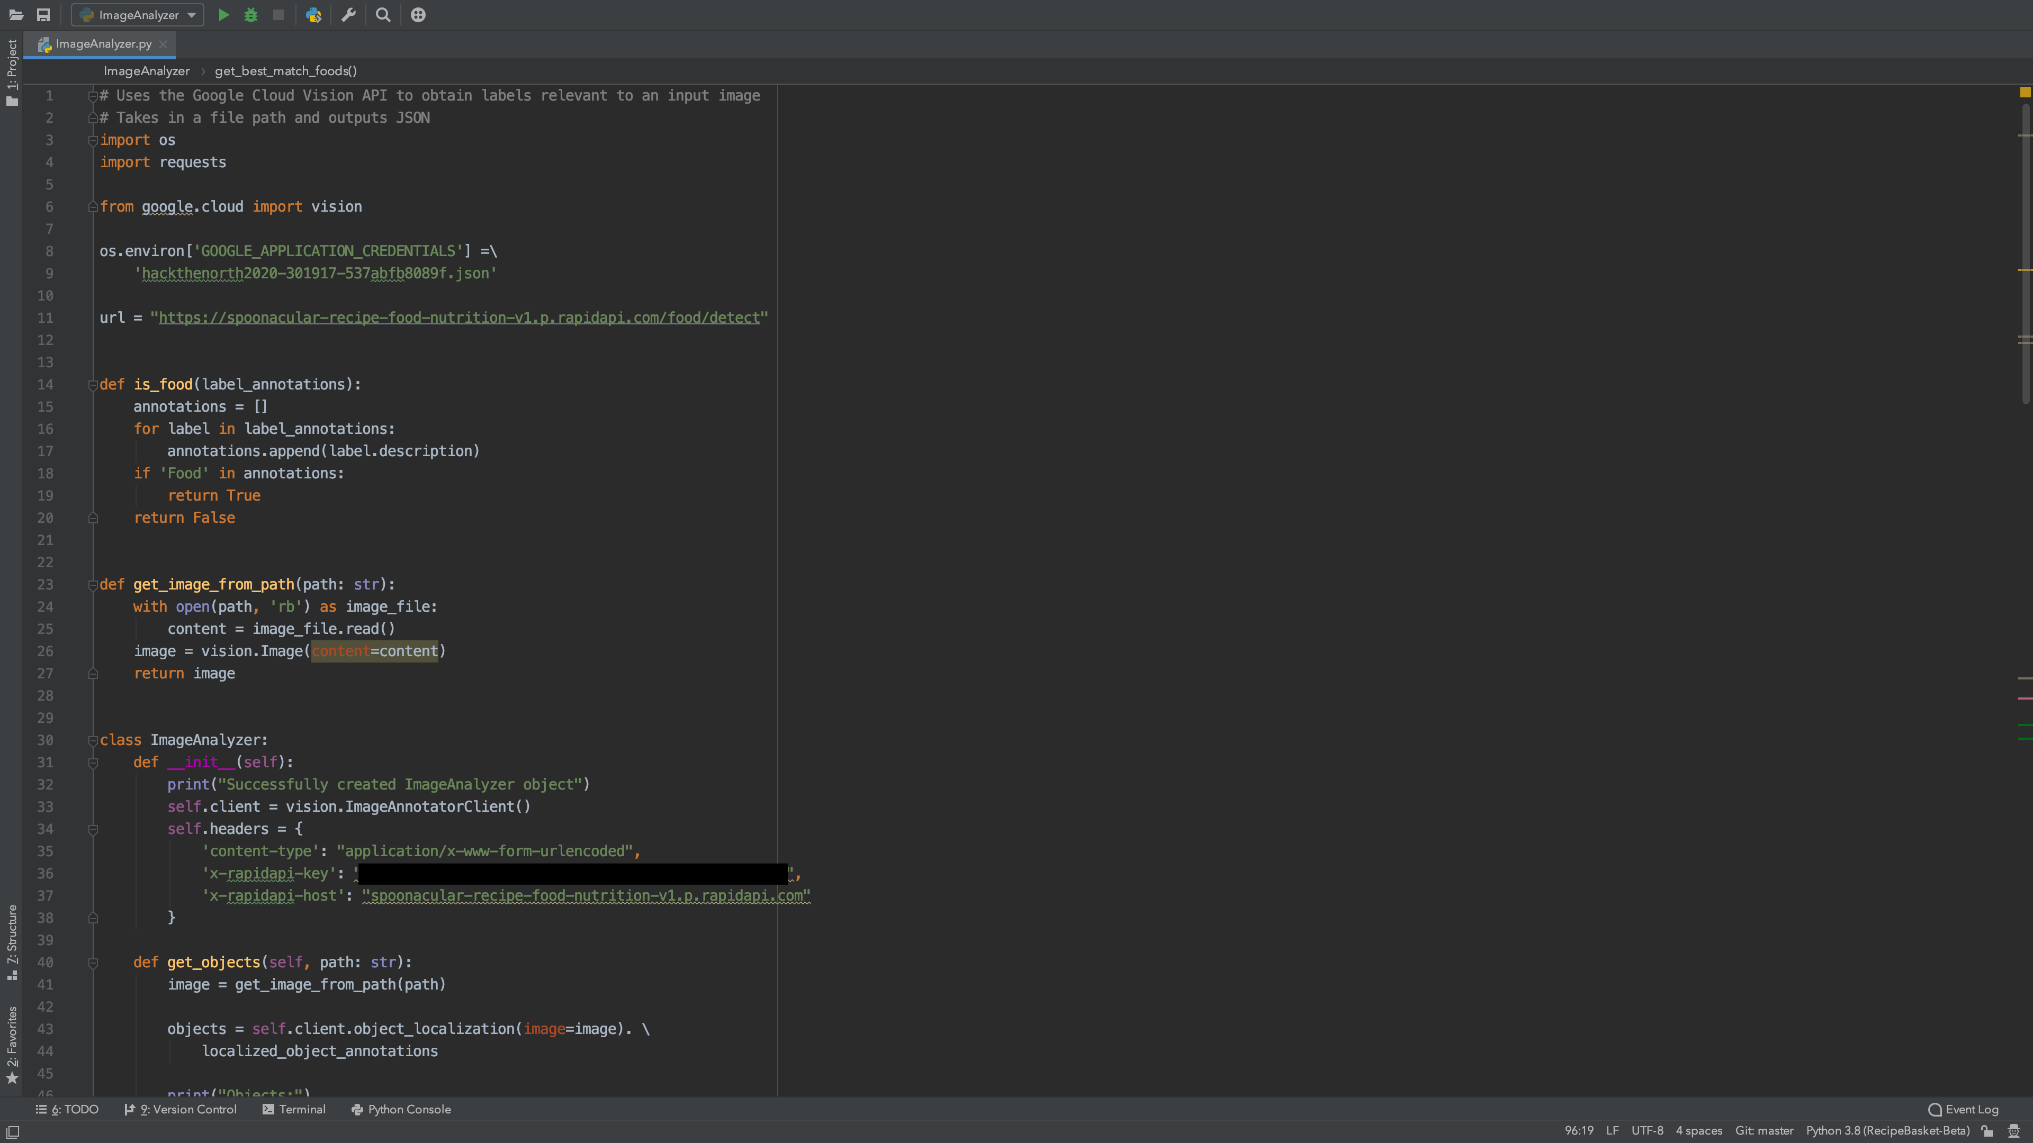Click the Save All floppy disk icon

[43, 15]
